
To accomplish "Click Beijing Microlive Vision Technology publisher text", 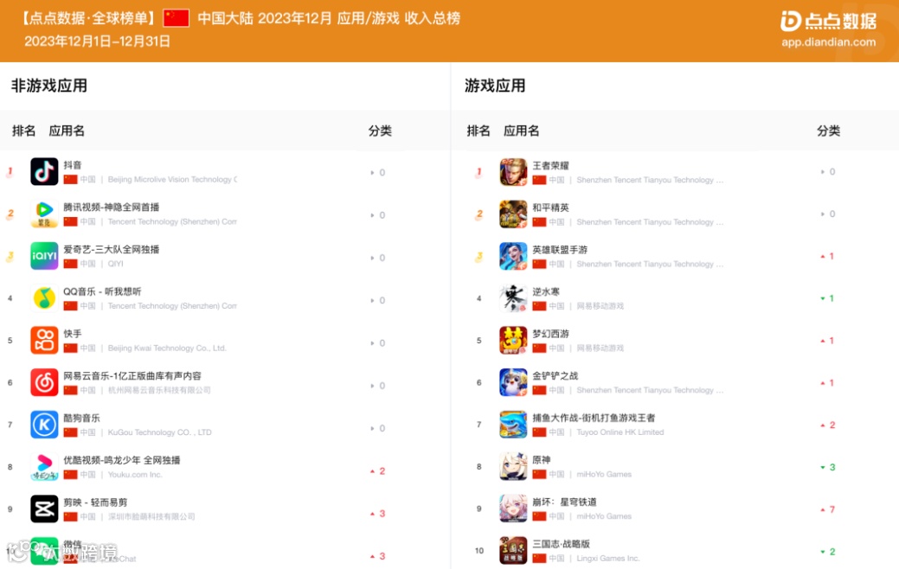I will (172, 179).
